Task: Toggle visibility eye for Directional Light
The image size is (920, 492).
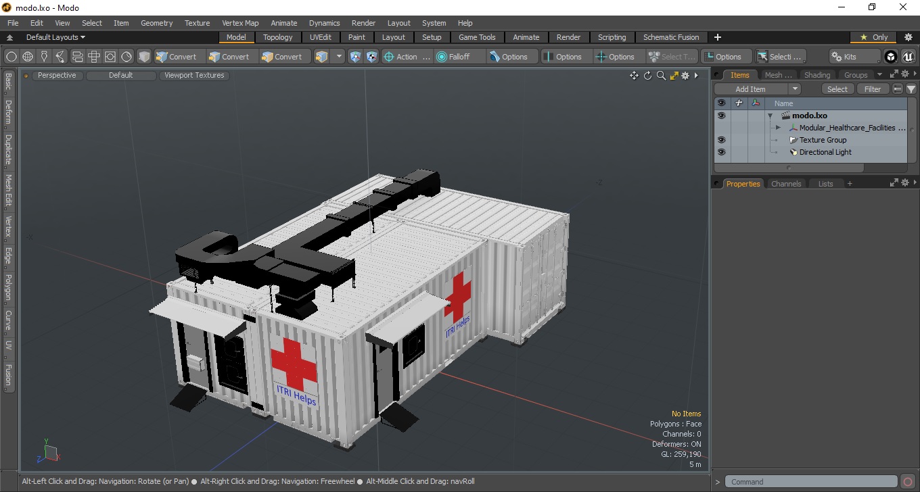Action: tap(721, 152)
